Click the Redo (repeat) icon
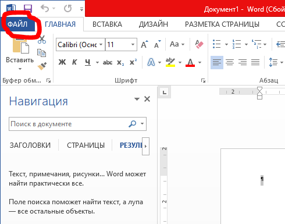The height and width of the screenshot is (224, 285). pos(67,9)
